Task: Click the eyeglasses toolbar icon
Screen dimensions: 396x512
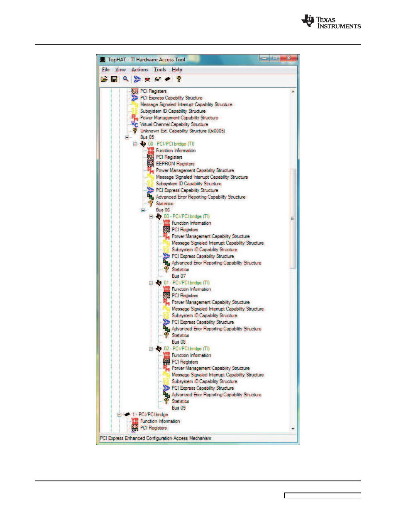Action: click(x=158, y=79)
